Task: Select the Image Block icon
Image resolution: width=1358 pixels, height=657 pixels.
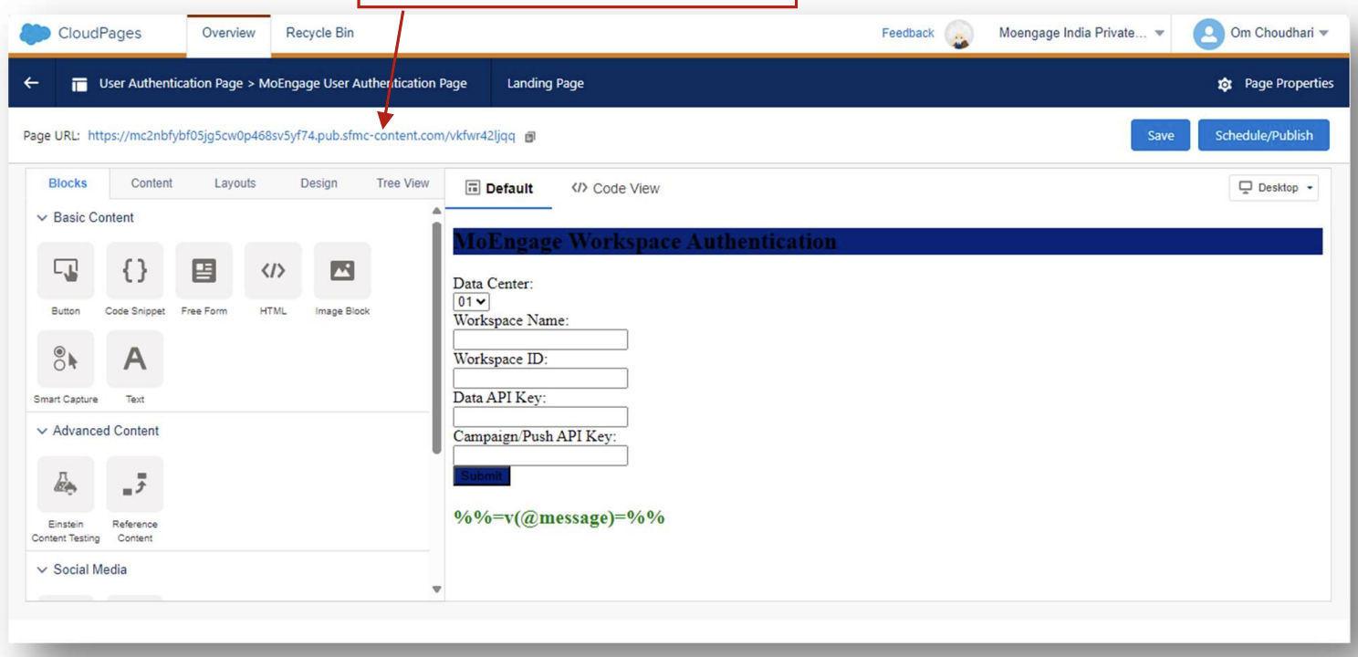Action: [x=342, y=270]
